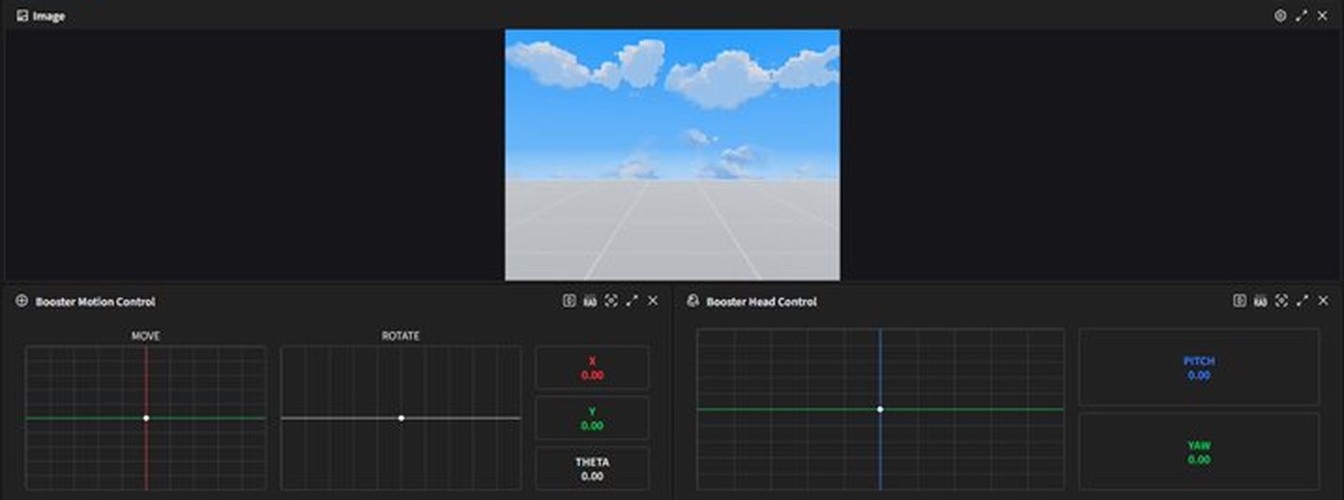
Task: Click the Booster Motion Control crosshair icon
Action: (22, 301)
